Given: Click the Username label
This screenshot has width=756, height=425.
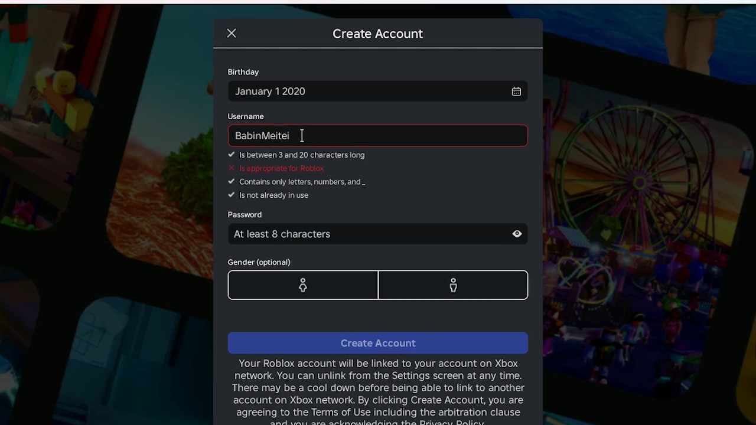Looking at the screenshot, I should pyautogui.click(x=246, y=116).
